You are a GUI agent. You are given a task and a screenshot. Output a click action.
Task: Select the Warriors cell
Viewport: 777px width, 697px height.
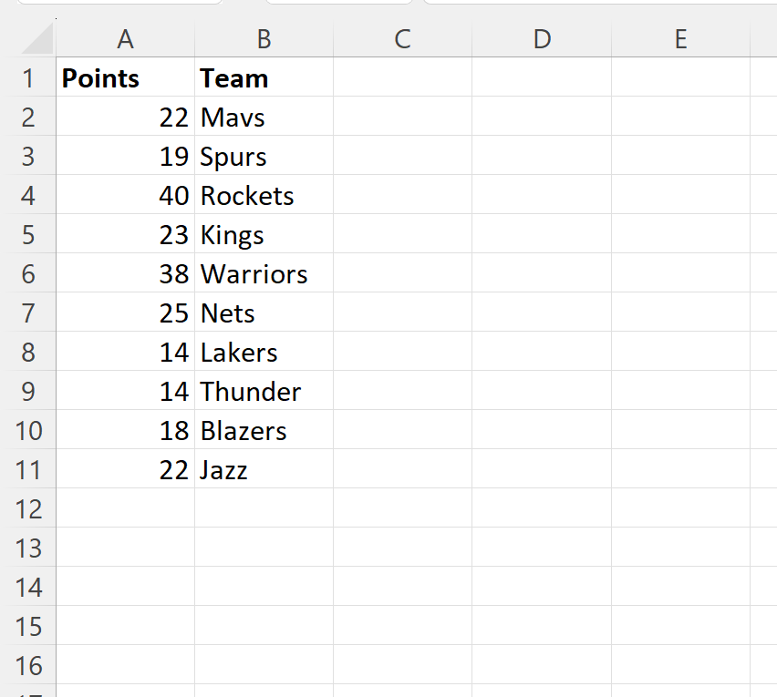click(264, 274)
